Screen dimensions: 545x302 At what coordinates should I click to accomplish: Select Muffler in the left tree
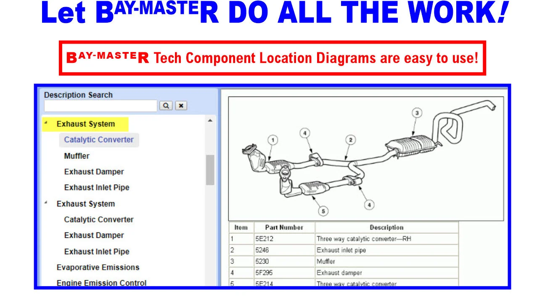[77, 156]
